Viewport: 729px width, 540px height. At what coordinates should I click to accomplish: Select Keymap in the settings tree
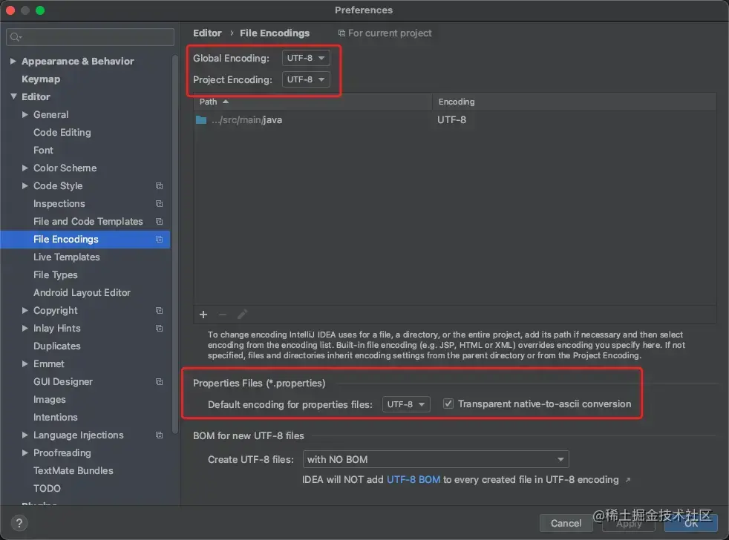[x=41, y=79]
